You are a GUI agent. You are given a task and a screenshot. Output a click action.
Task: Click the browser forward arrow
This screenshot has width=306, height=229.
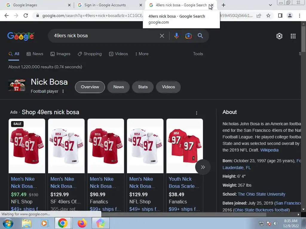click(x=16, y=16)
